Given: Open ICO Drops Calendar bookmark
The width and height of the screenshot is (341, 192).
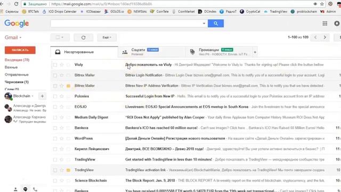Looking at the screenshot, I should point(59,12).
